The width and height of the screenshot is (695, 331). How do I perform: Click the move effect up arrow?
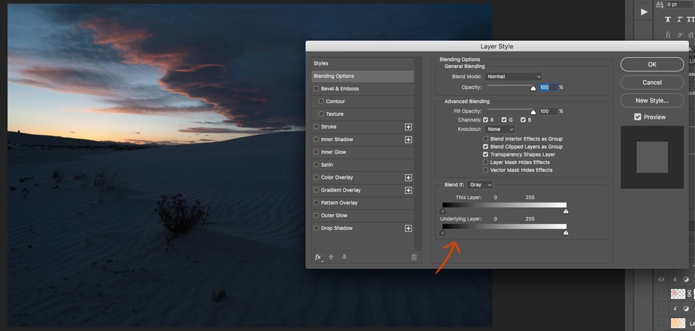coord(331,257)
